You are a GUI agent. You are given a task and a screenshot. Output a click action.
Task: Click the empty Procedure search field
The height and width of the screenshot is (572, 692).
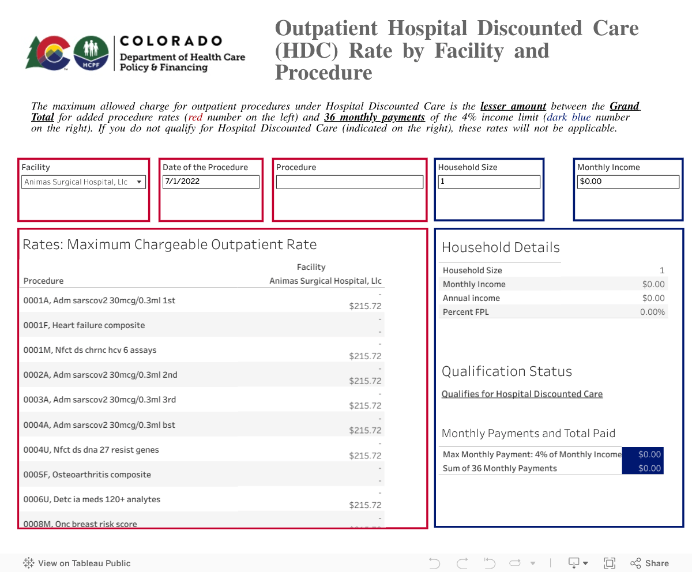point(349,182)
